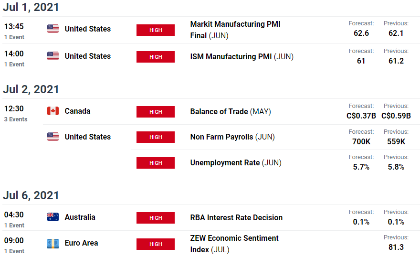Image resolution: width=420 pixels, height=258 pixels.
Task: Select the Canada flag icon
Action: pyautogui.click(x=53, y=111)
